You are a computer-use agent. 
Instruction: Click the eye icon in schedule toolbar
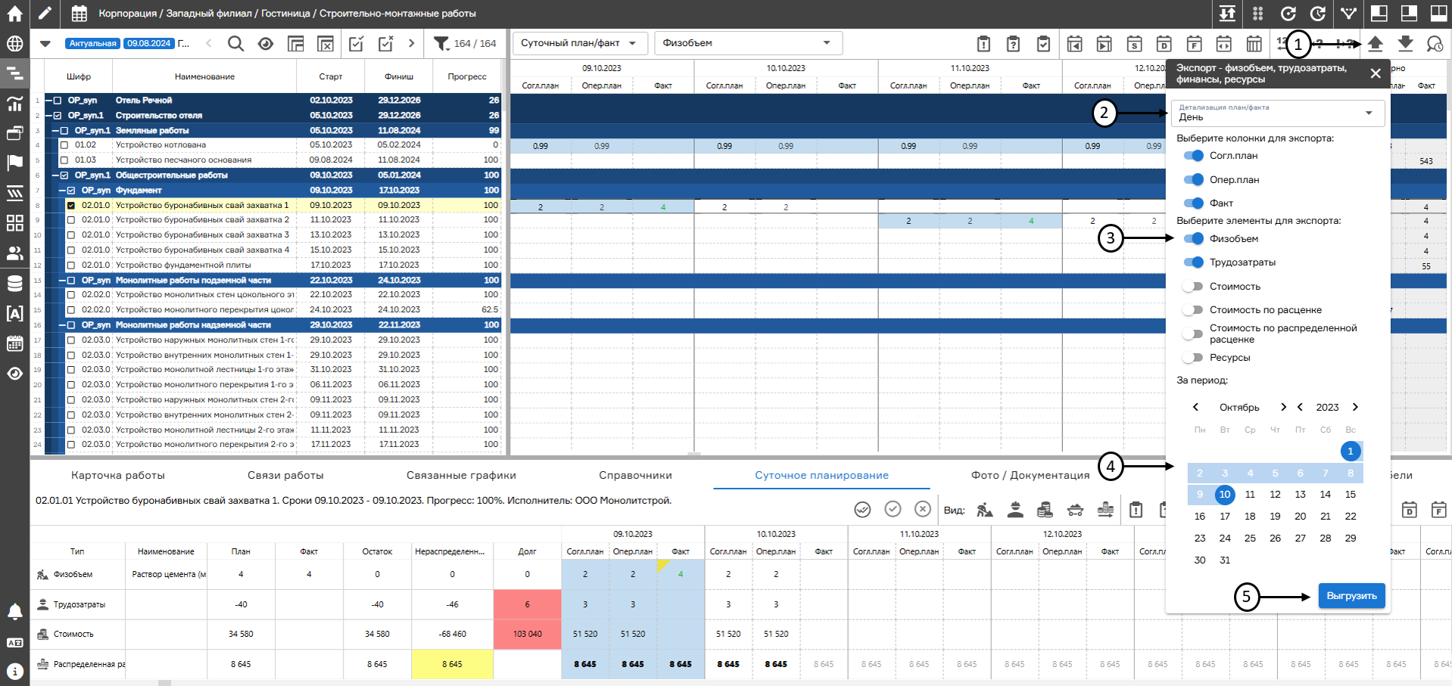pyautogui.click(x=266, y=43)
